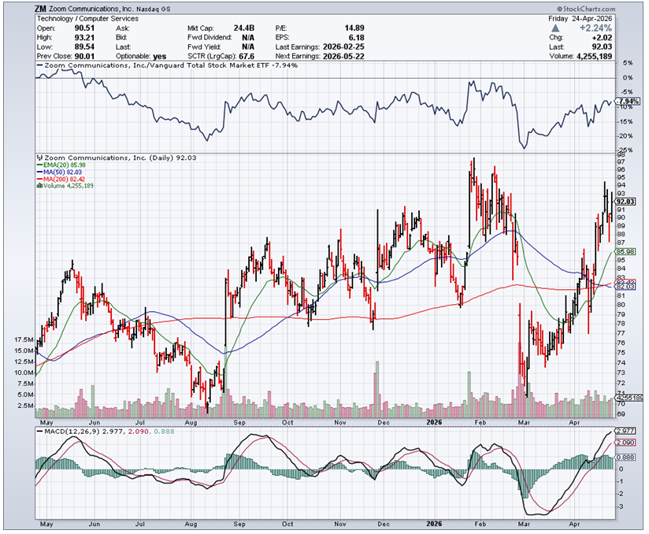The height and width of the screenshot is (534, 649).
Task: Click the -7.94% relative performance axis tag
Action: pos(628,102)
